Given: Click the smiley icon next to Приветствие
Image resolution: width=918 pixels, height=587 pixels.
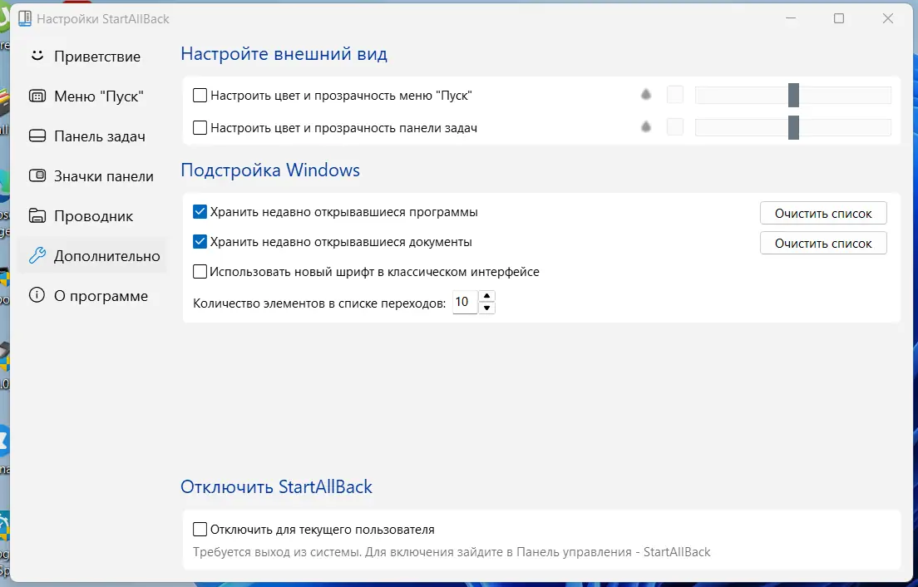Looking at the screenshot, I should point(37,57).
